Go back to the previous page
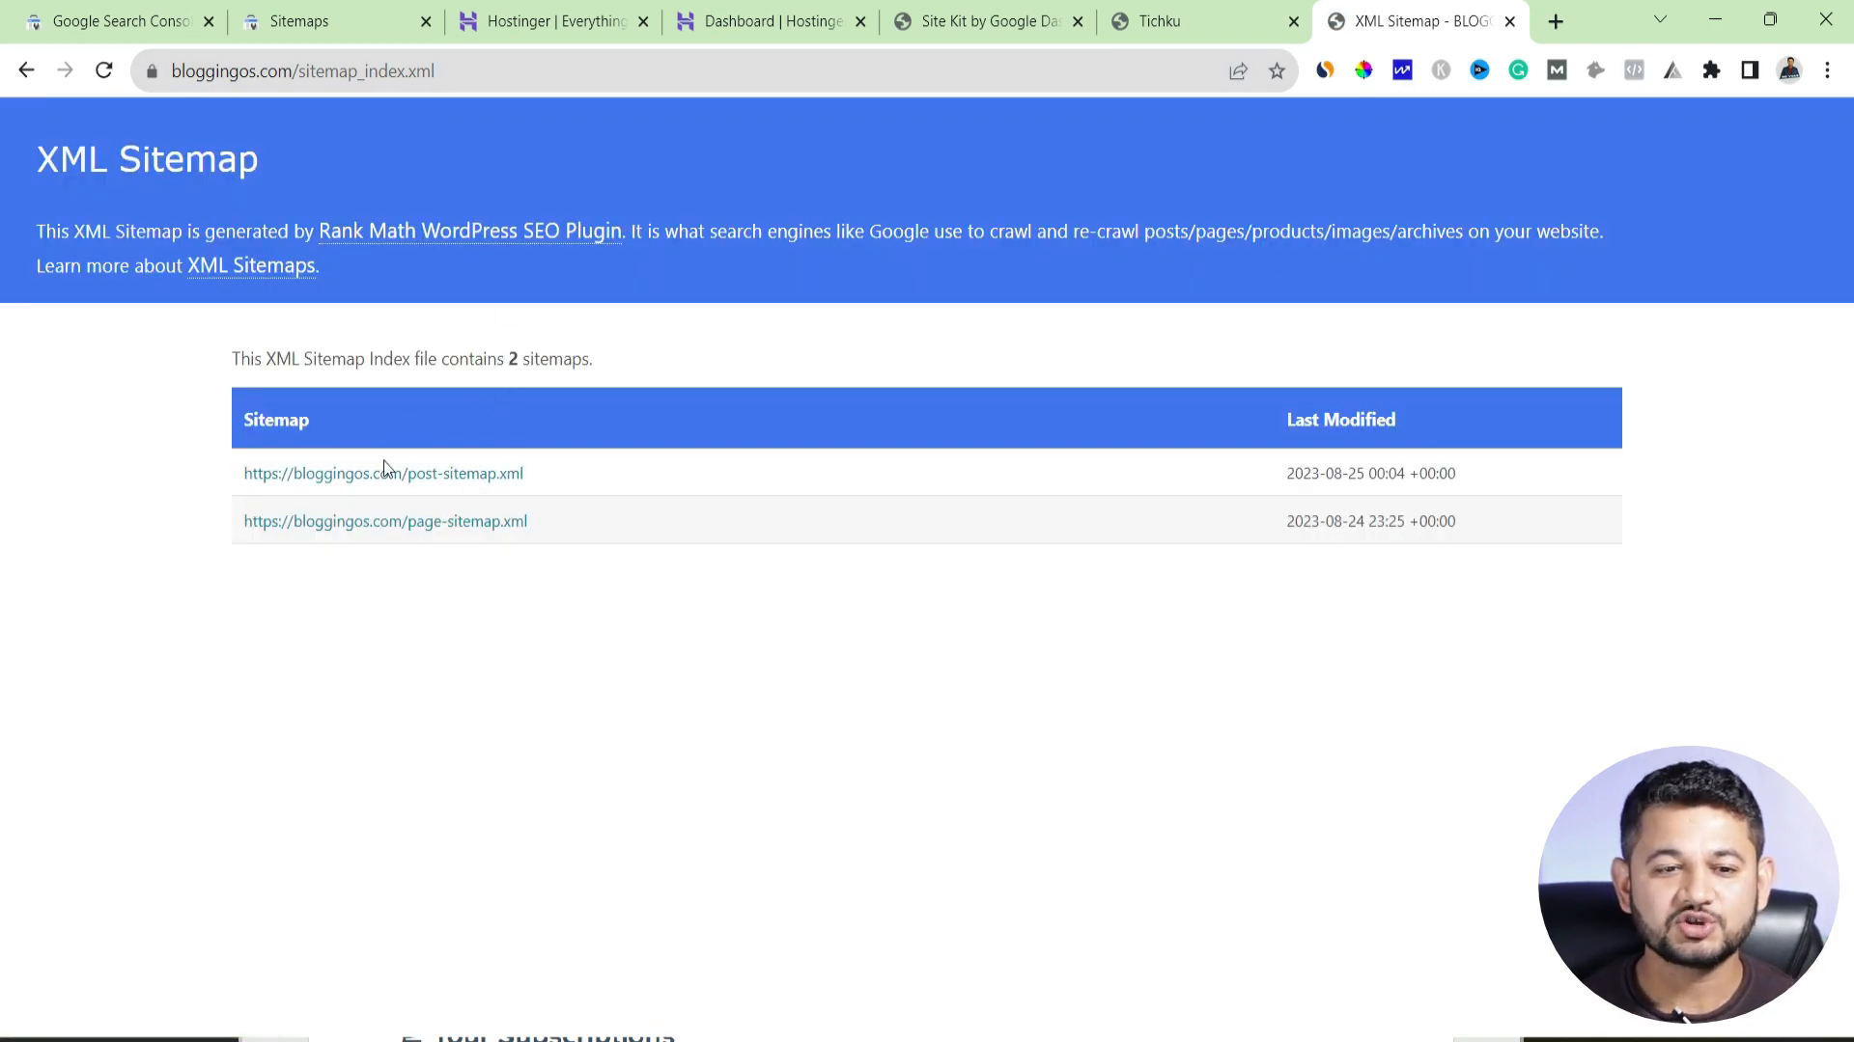The height and width of the screenshot is (1042, 1854). [x=26, y=70]
